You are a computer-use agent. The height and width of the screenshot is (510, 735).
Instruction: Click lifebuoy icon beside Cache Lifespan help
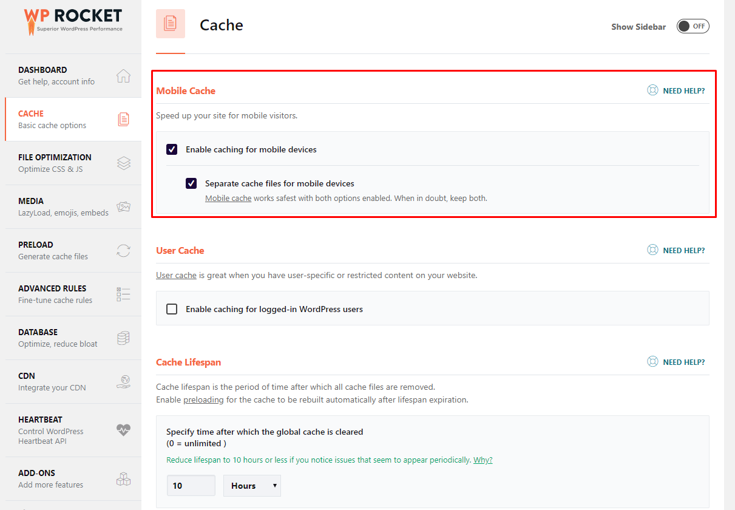[652, 362]
